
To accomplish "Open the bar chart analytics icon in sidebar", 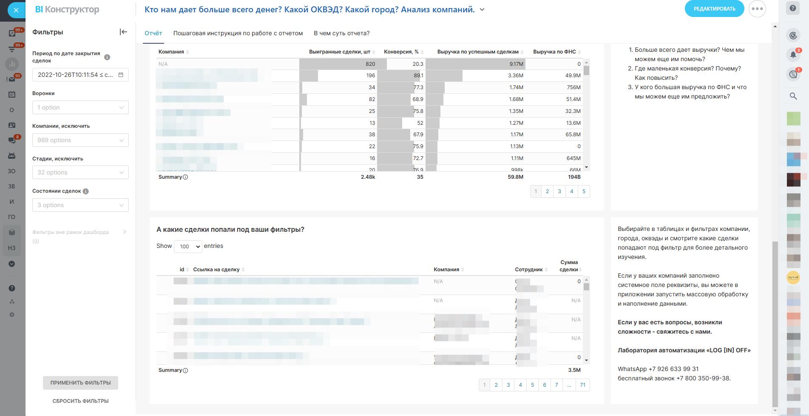I will (12, 64).
